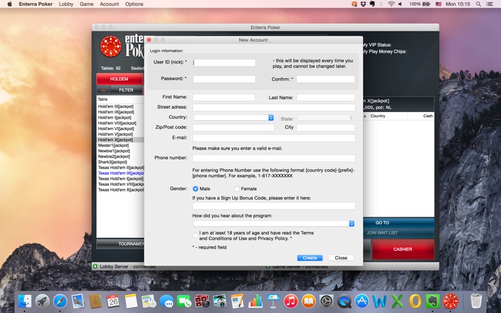
Task: Open Numbers chart icon in dock
Action: 256,301
